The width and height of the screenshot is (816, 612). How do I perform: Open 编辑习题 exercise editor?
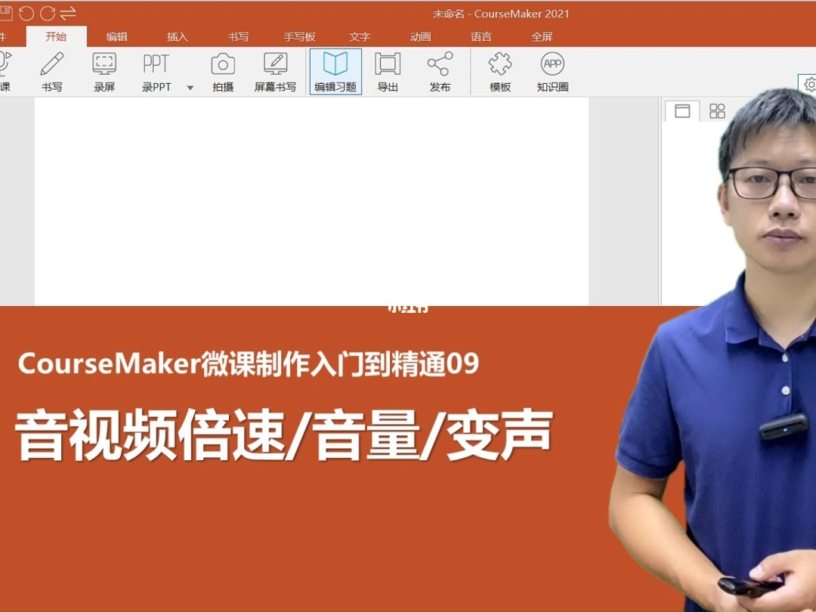pos(335,72)
